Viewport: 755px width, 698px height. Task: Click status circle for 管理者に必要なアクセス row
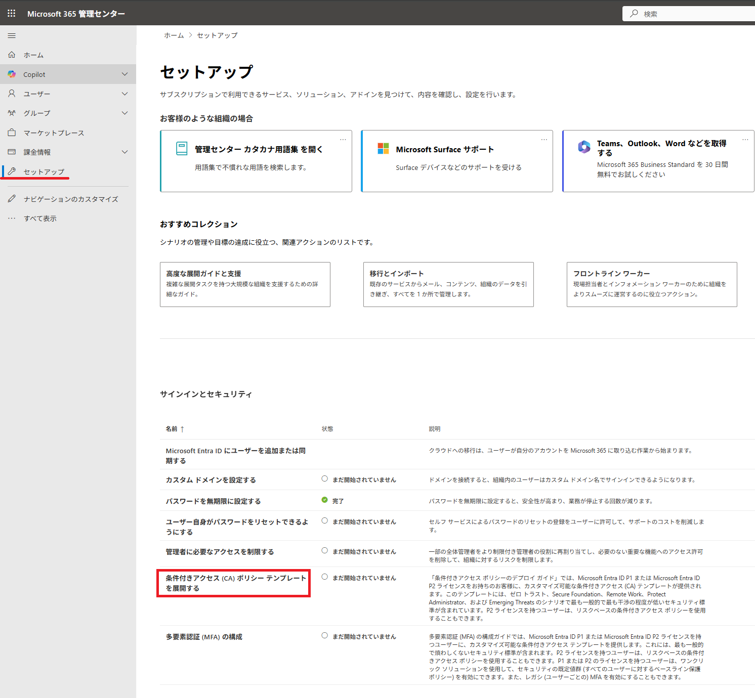(324, 550)
